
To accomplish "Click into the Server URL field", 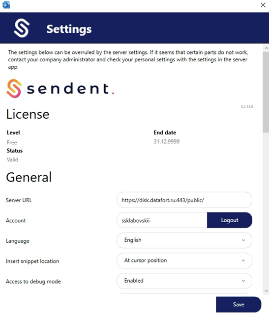I will (x=184, y=200).
